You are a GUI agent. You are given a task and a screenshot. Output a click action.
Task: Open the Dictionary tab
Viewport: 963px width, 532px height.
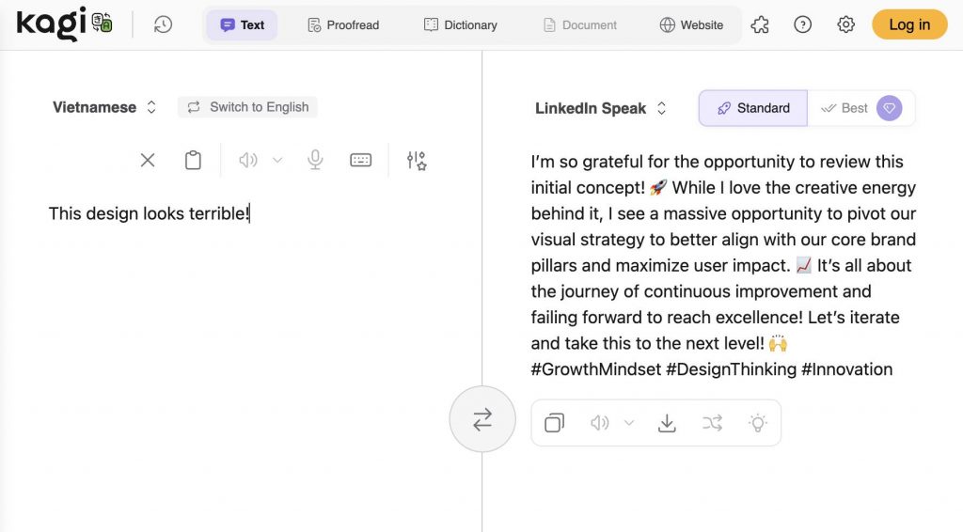[x=461, y=25]
